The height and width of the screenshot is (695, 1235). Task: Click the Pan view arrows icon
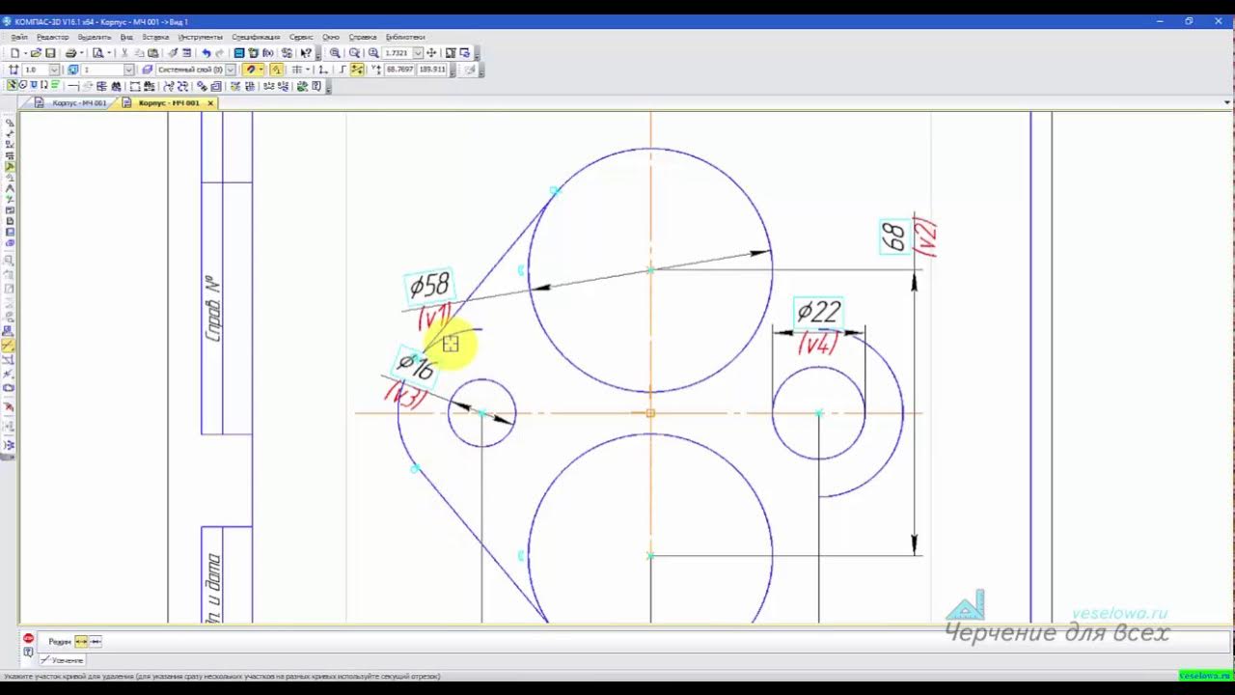click(431, 53)
